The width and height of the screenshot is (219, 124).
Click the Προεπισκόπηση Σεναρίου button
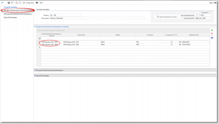167,17
